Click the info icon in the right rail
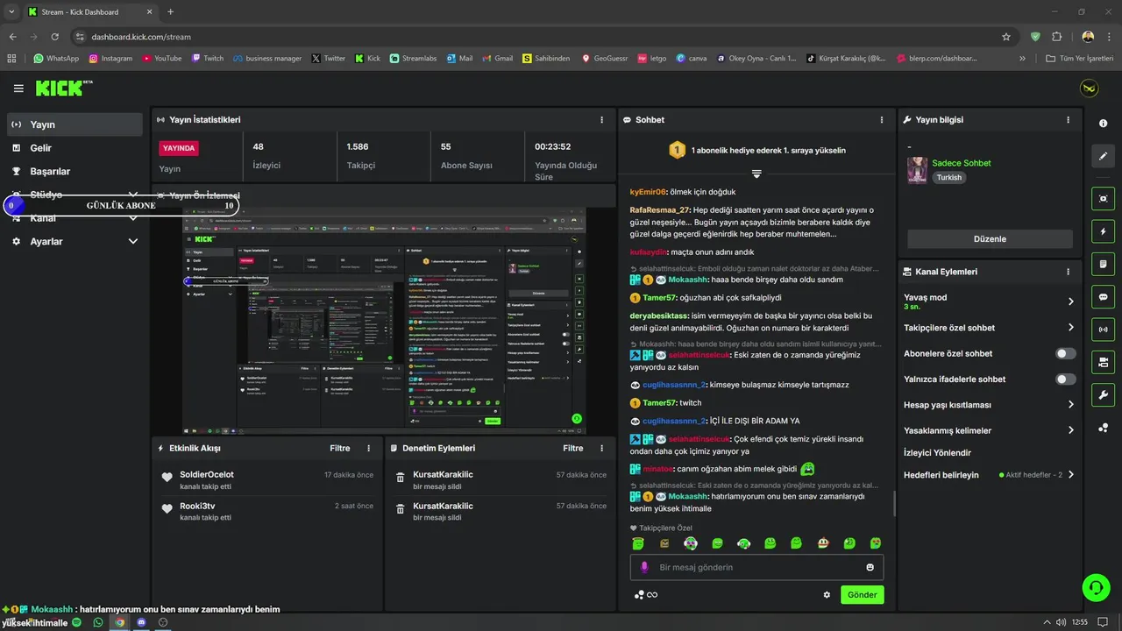Viewport: 1122px width, 631px height. pyautogui.click(x=1104, y=124)
